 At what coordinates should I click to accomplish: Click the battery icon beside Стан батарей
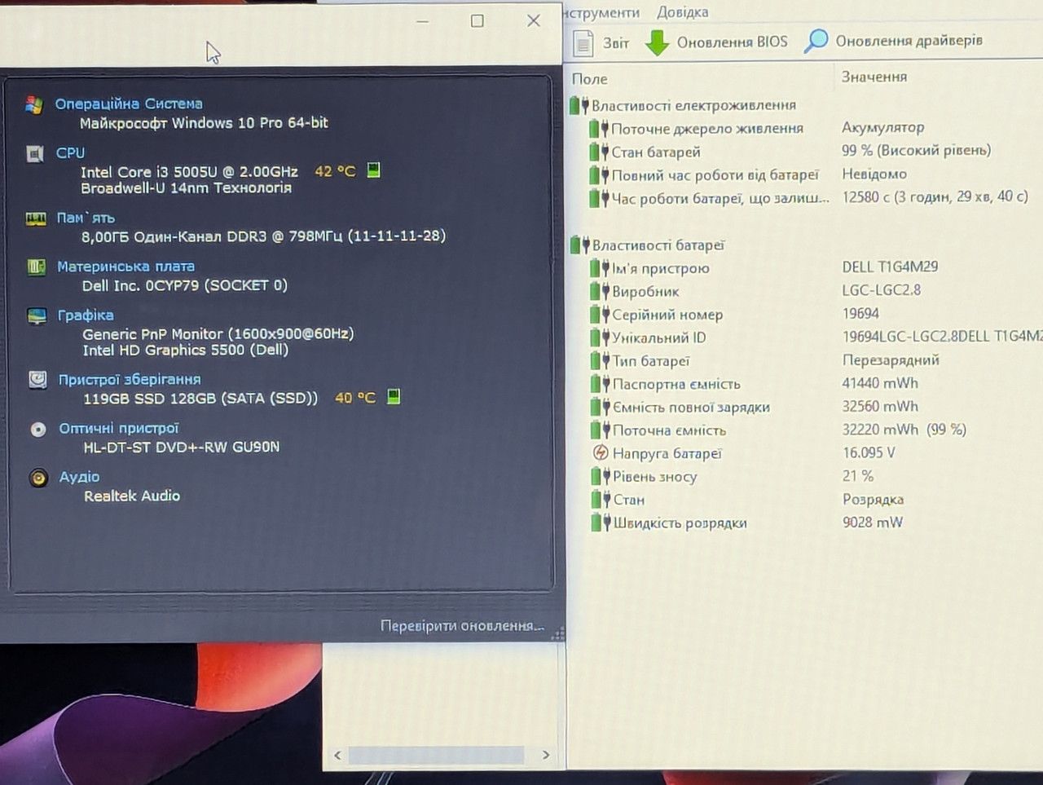pos(600,152)
